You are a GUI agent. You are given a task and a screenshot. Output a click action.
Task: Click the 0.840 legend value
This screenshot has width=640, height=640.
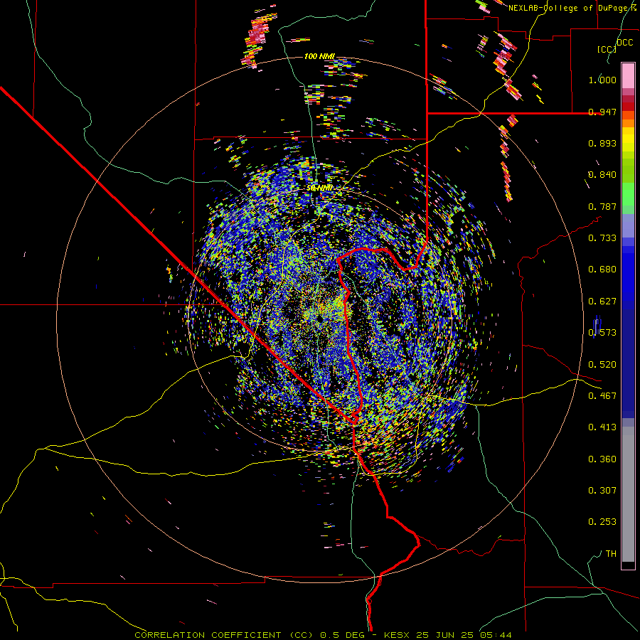[602, 175]
